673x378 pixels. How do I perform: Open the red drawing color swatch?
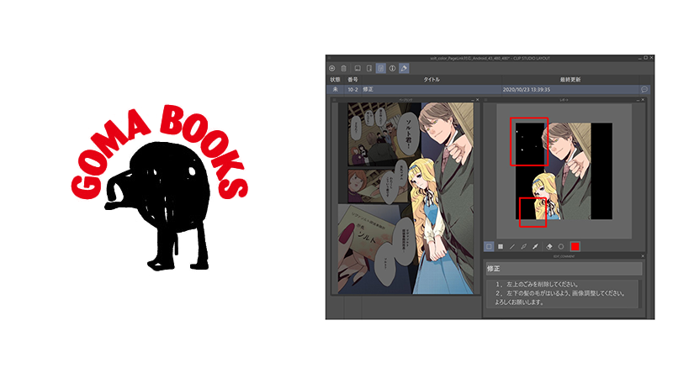[x=575, y=246]
